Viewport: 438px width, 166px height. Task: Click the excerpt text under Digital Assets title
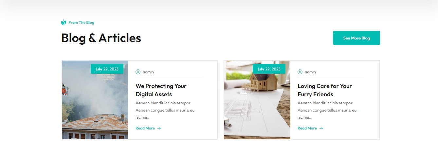[x=165, y=110]
